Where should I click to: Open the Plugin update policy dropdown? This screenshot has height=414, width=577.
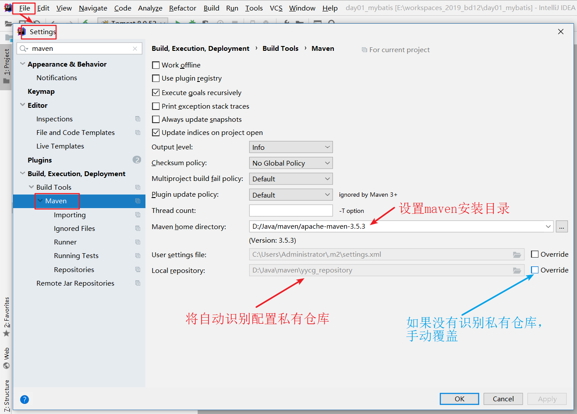pos(291,195)
